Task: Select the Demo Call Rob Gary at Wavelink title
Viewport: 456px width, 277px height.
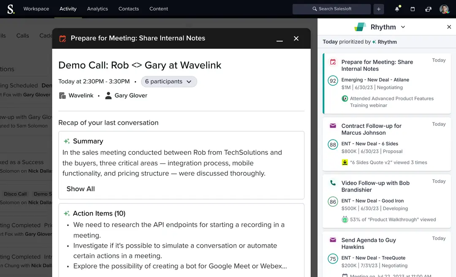Action: [140, 65]
